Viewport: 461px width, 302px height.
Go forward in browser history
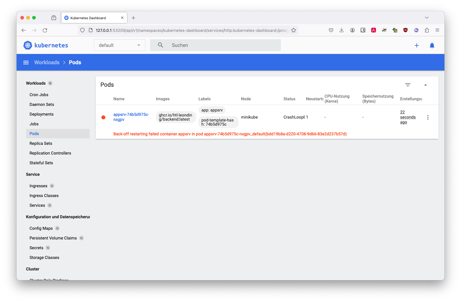click(x=34, y=30)
